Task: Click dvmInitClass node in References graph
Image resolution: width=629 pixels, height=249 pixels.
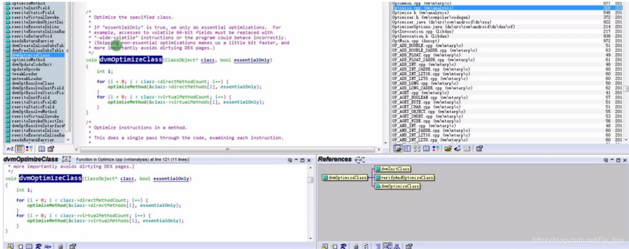Action: [x=393, y=169]
